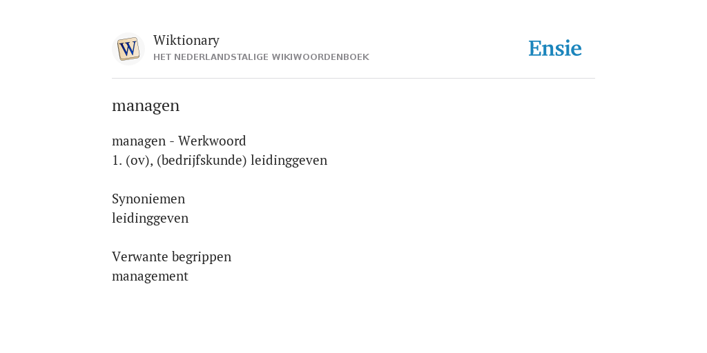
Task: Click the Wiktionary source title
Action: (x=186, y=40)
